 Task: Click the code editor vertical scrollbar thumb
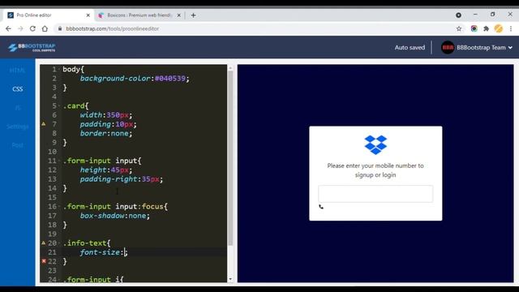pyautogui.click(x=230, y=158)
